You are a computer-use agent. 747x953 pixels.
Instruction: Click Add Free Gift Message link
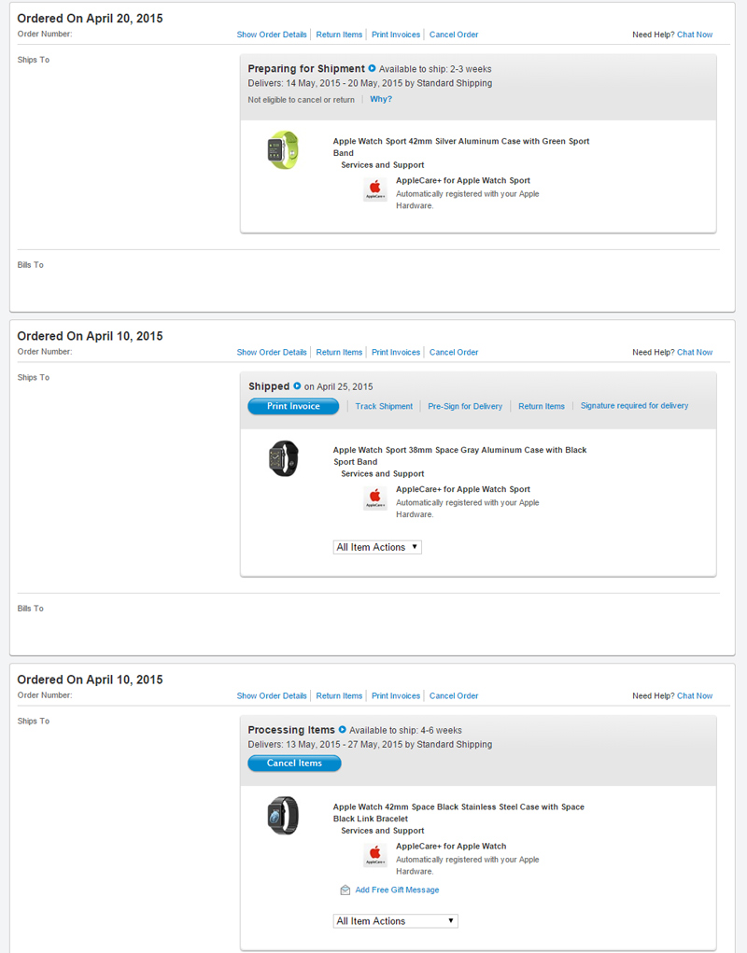click(397, 890)
